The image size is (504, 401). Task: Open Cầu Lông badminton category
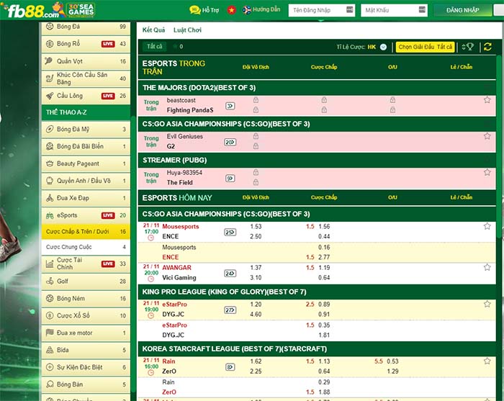[86, 96]
